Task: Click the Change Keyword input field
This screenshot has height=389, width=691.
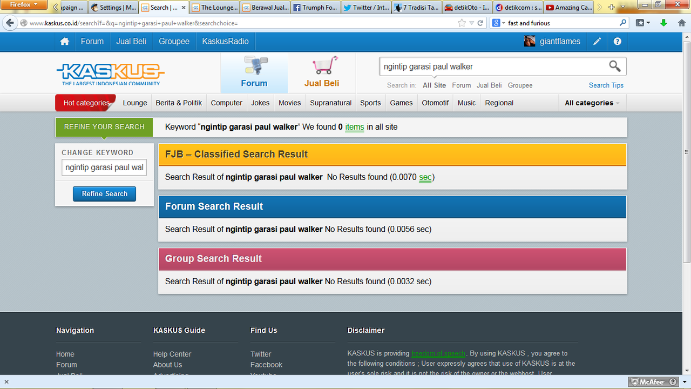Action: pyautogui.click(x=104, y=167)
